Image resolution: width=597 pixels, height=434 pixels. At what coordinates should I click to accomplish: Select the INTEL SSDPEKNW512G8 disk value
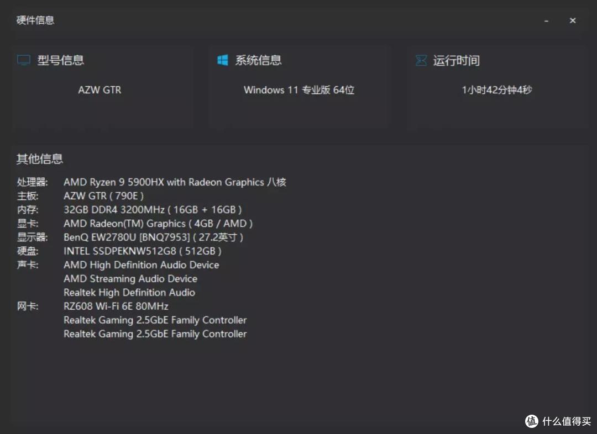[143, 251]
